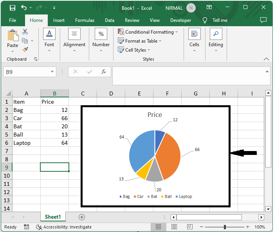Click the cell with value 66
The height and width of the screenshot is (232, 274).
54,118
